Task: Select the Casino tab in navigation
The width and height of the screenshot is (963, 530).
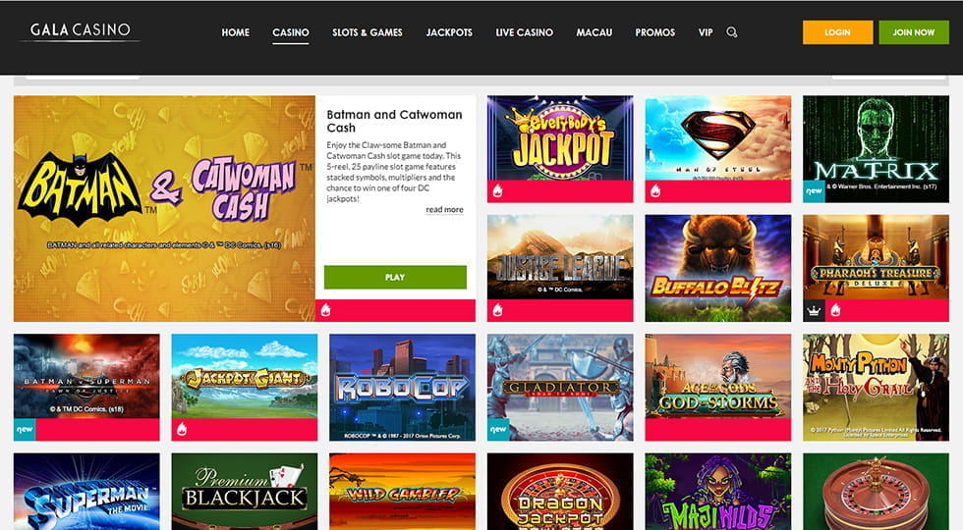Action: coord(291,32)
